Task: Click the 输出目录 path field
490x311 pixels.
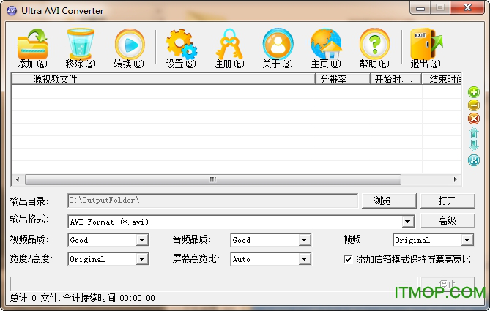Action: coord(212,201)
